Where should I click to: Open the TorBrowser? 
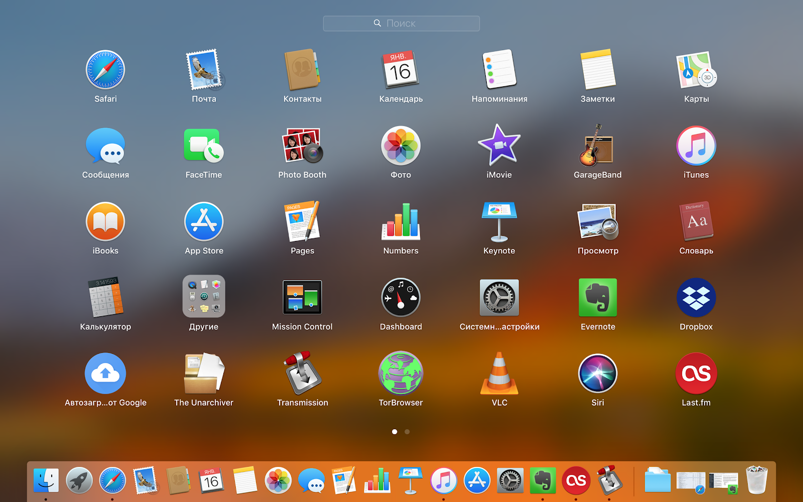click(x=400, y=373)
